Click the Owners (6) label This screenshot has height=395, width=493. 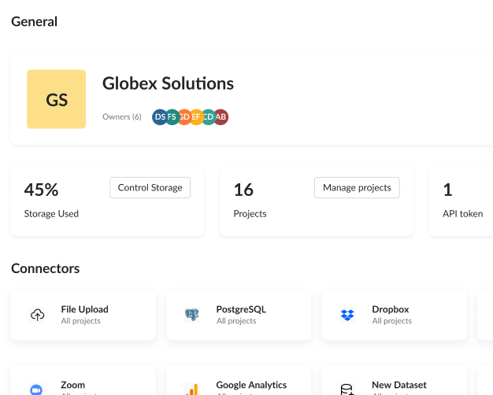[122, 117]
